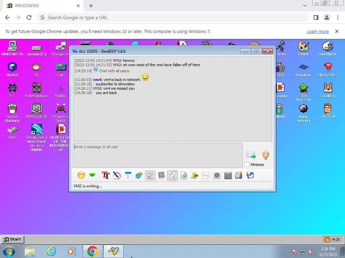
Task: Open the font color pencil tool
Action: click(117, 175)
